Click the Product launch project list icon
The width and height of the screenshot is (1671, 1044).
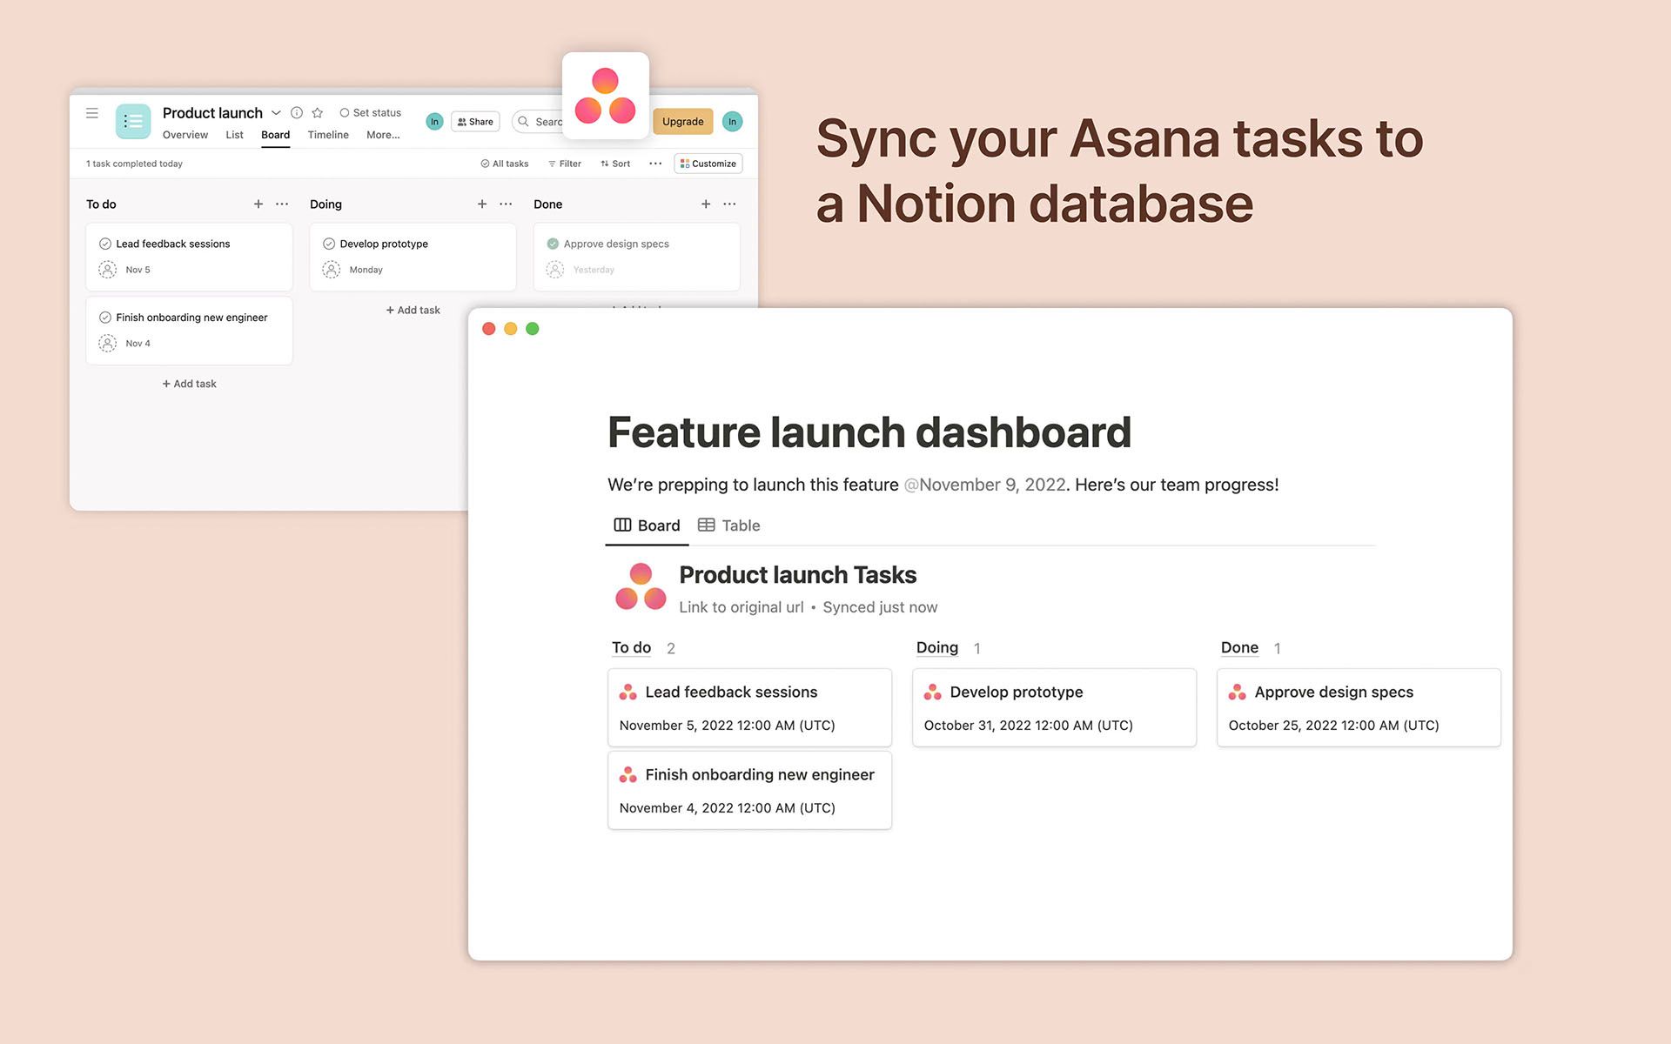[x=133, y=122]
